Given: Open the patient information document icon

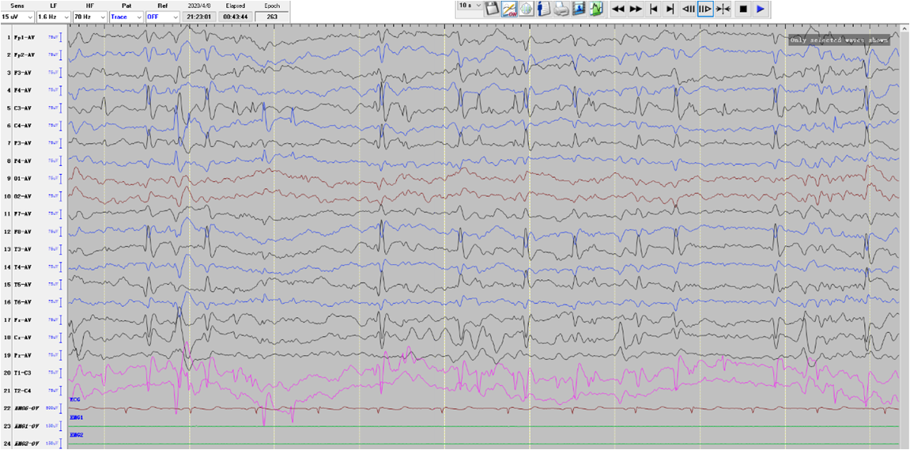Looking at the screenshot, I should (x=544, y=9).
